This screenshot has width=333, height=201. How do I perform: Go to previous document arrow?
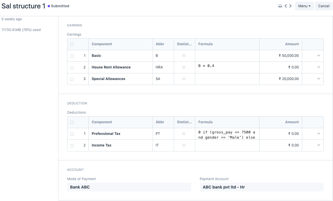coord(286,6)
